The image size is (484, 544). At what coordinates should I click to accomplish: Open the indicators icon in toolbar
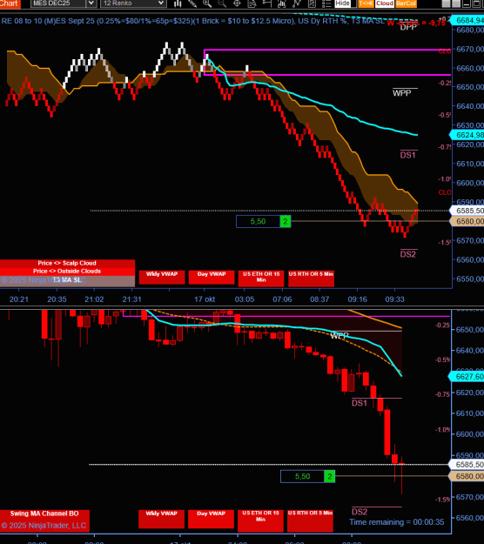(x=281, y=3)
